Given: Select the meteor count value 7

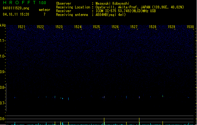Looking at the screenshot, I should click(44, 14).
